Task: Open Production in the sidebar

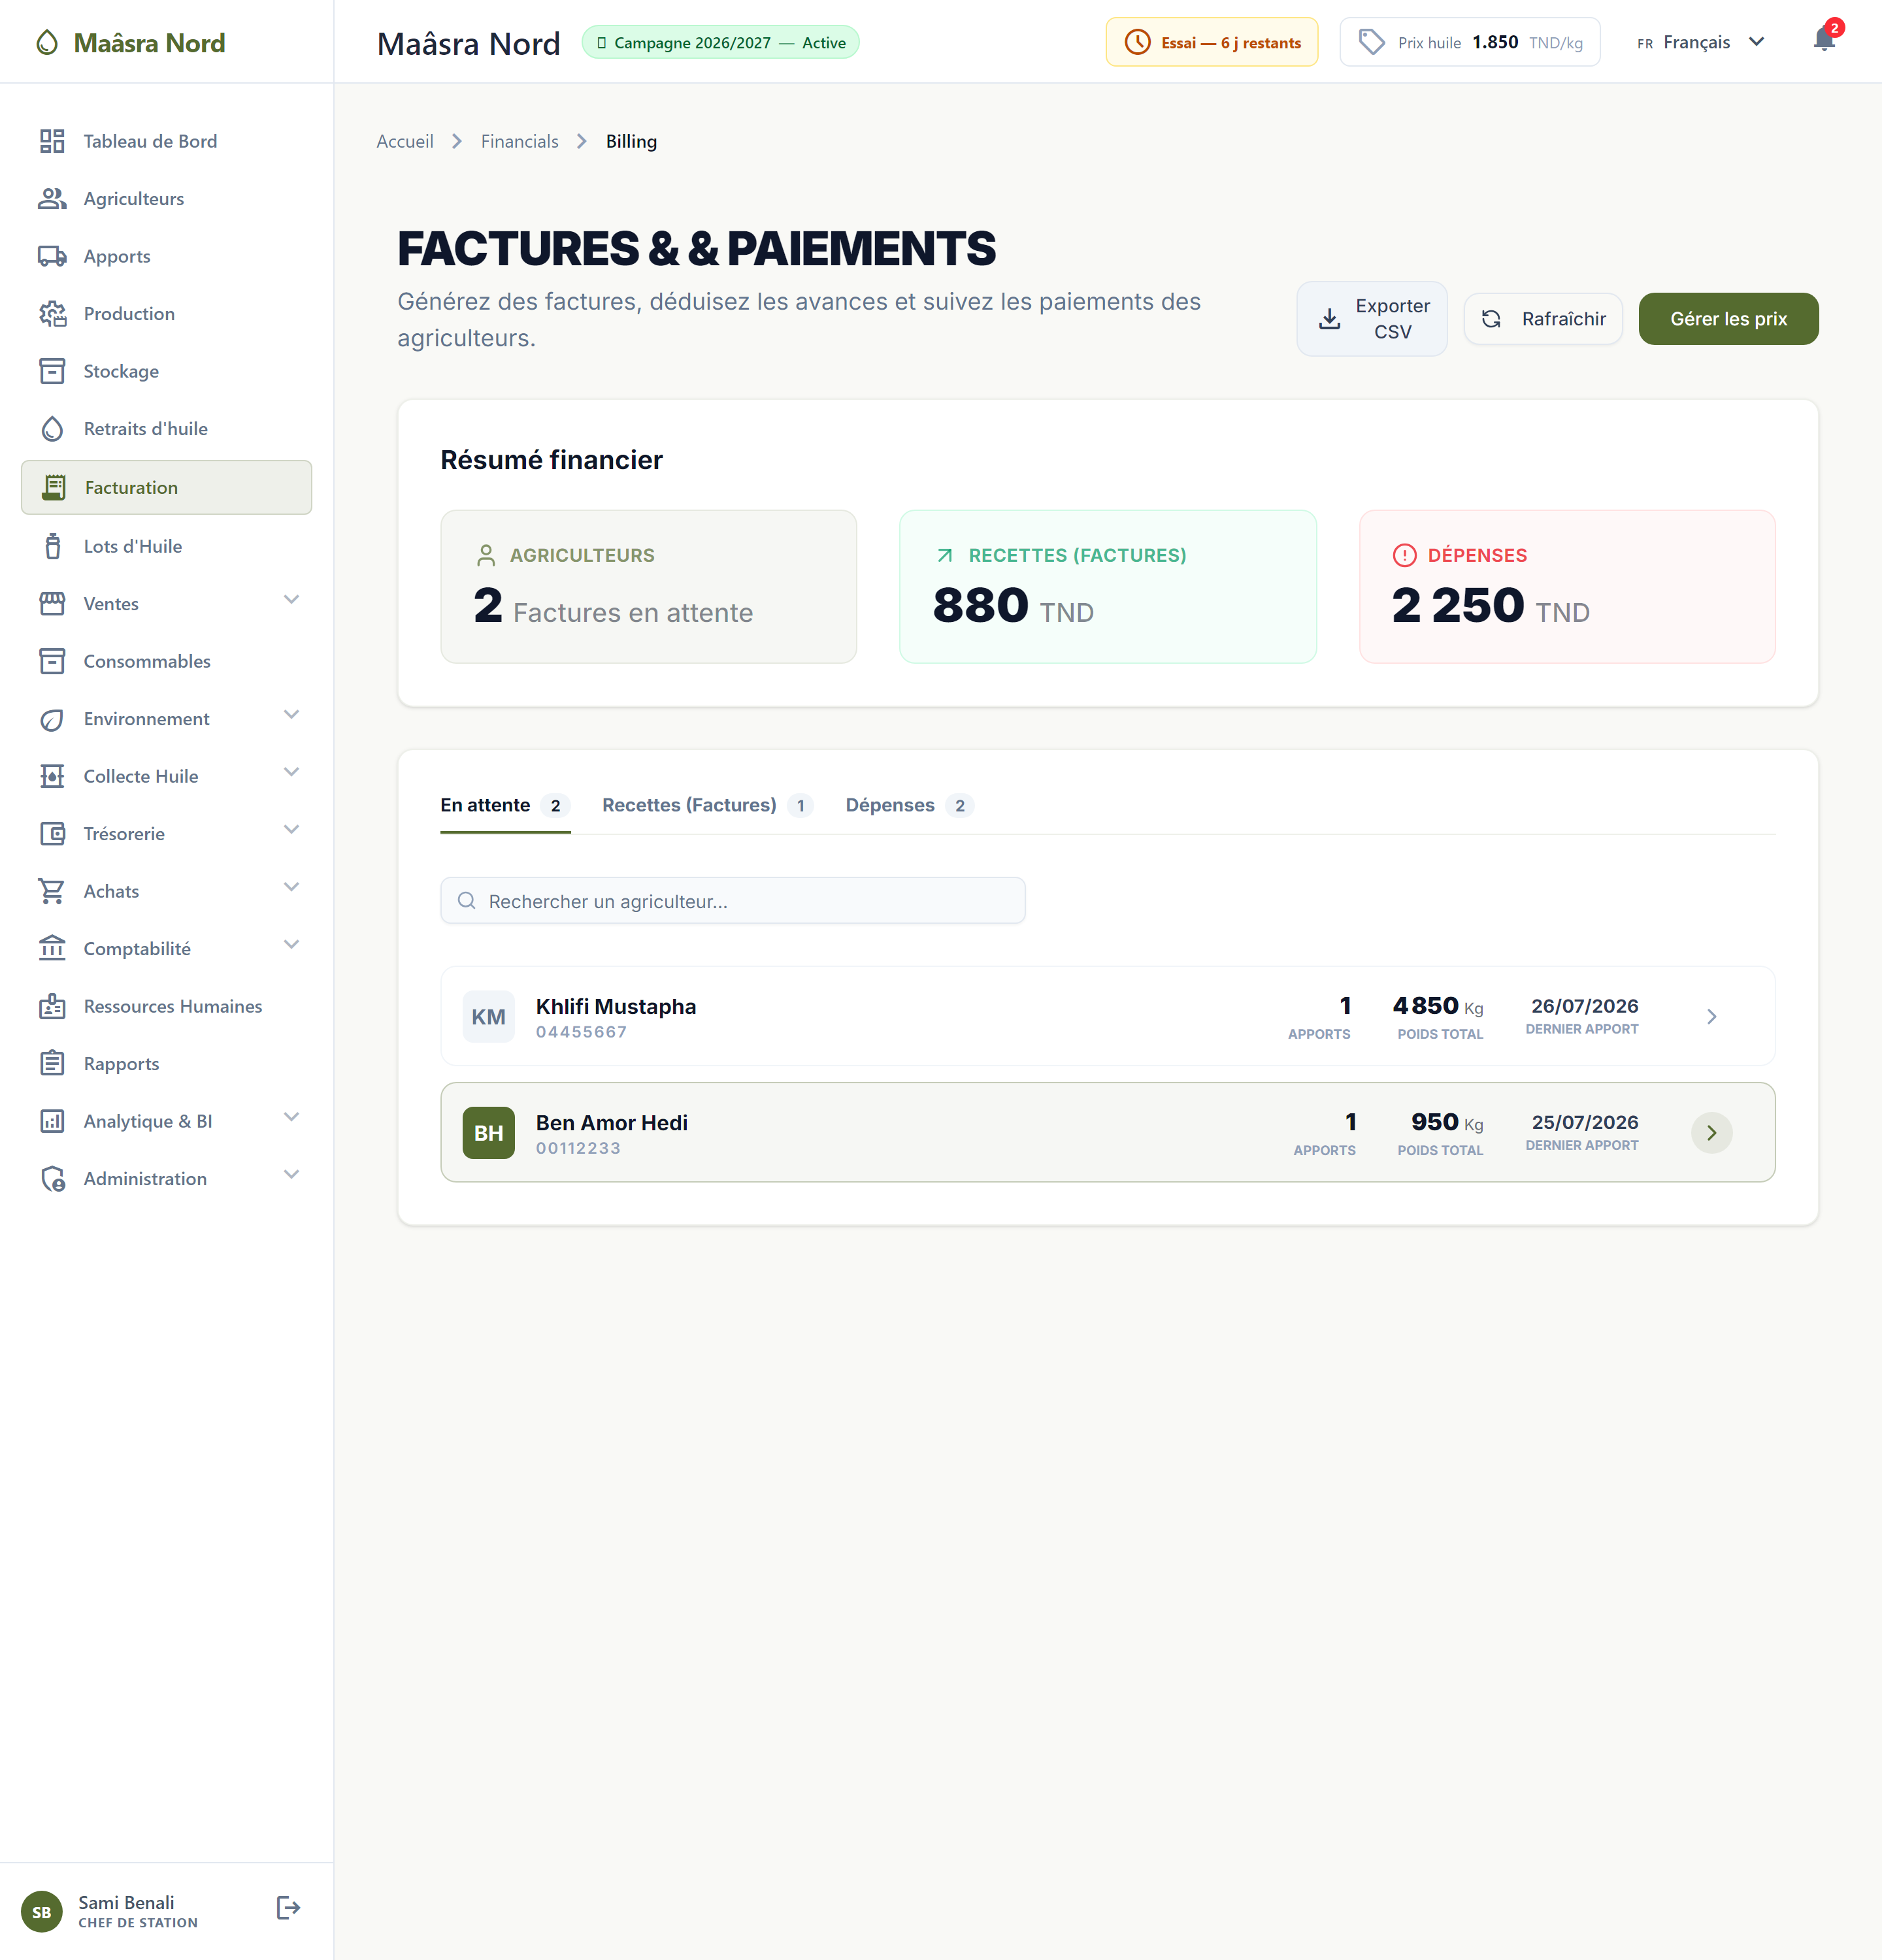Action: point(166,313)
